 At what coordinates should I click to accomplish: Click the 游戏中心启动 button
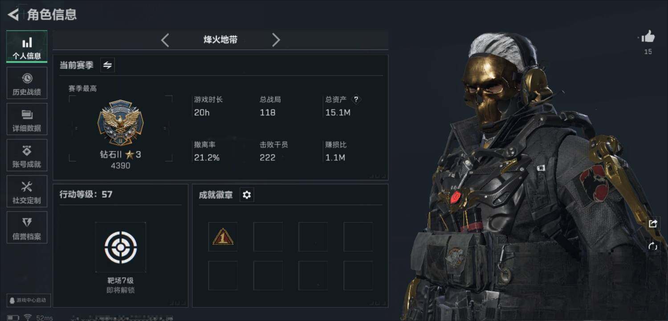pos(29,300)
